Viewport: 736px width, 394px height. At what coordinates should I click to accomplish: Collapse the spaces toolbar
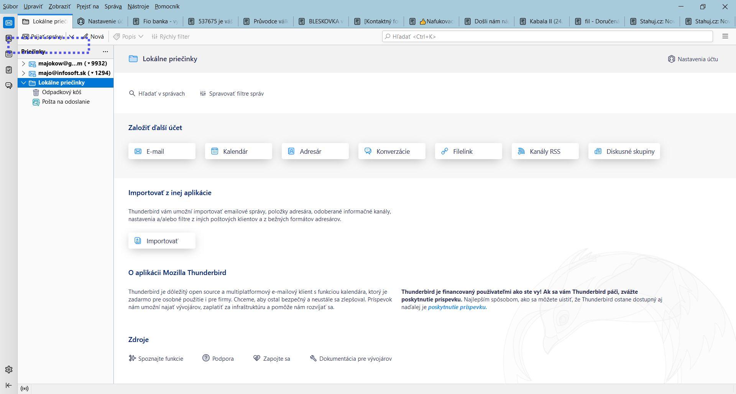[x=9, y=385]
